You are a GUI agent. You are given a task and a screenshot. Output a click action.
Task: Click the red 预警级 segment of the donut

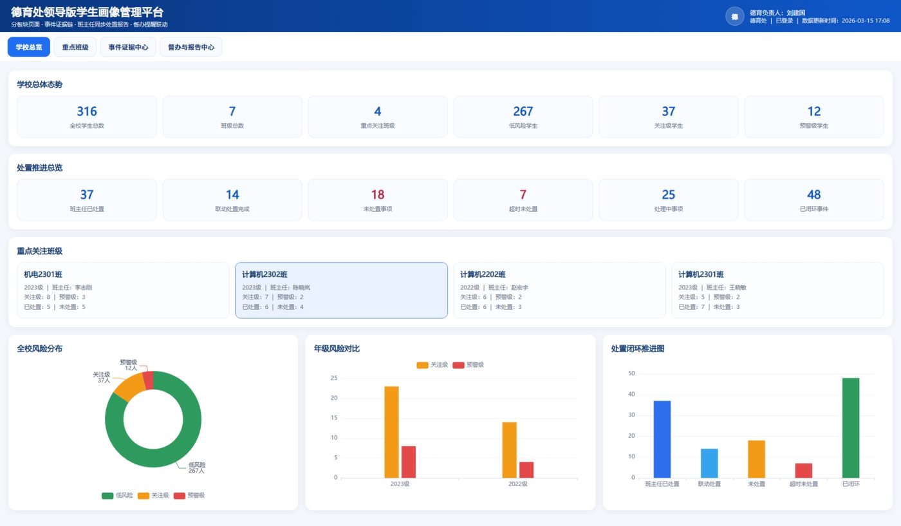[148, 380]
